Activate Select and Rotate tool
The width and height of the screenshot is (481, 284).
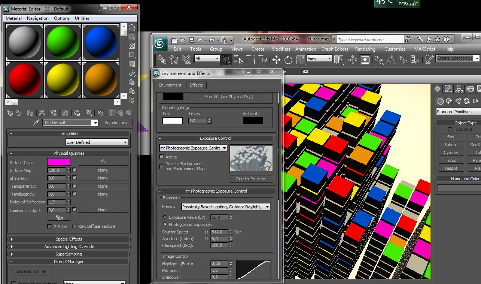point(288,59)
